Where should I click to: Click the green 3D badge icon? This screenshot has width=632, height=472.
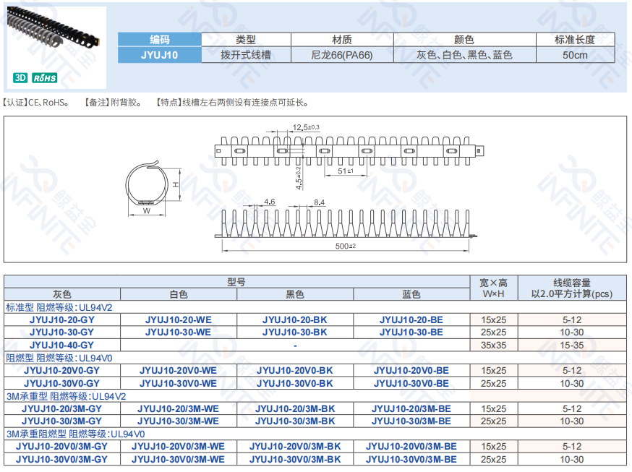point(20,77)
